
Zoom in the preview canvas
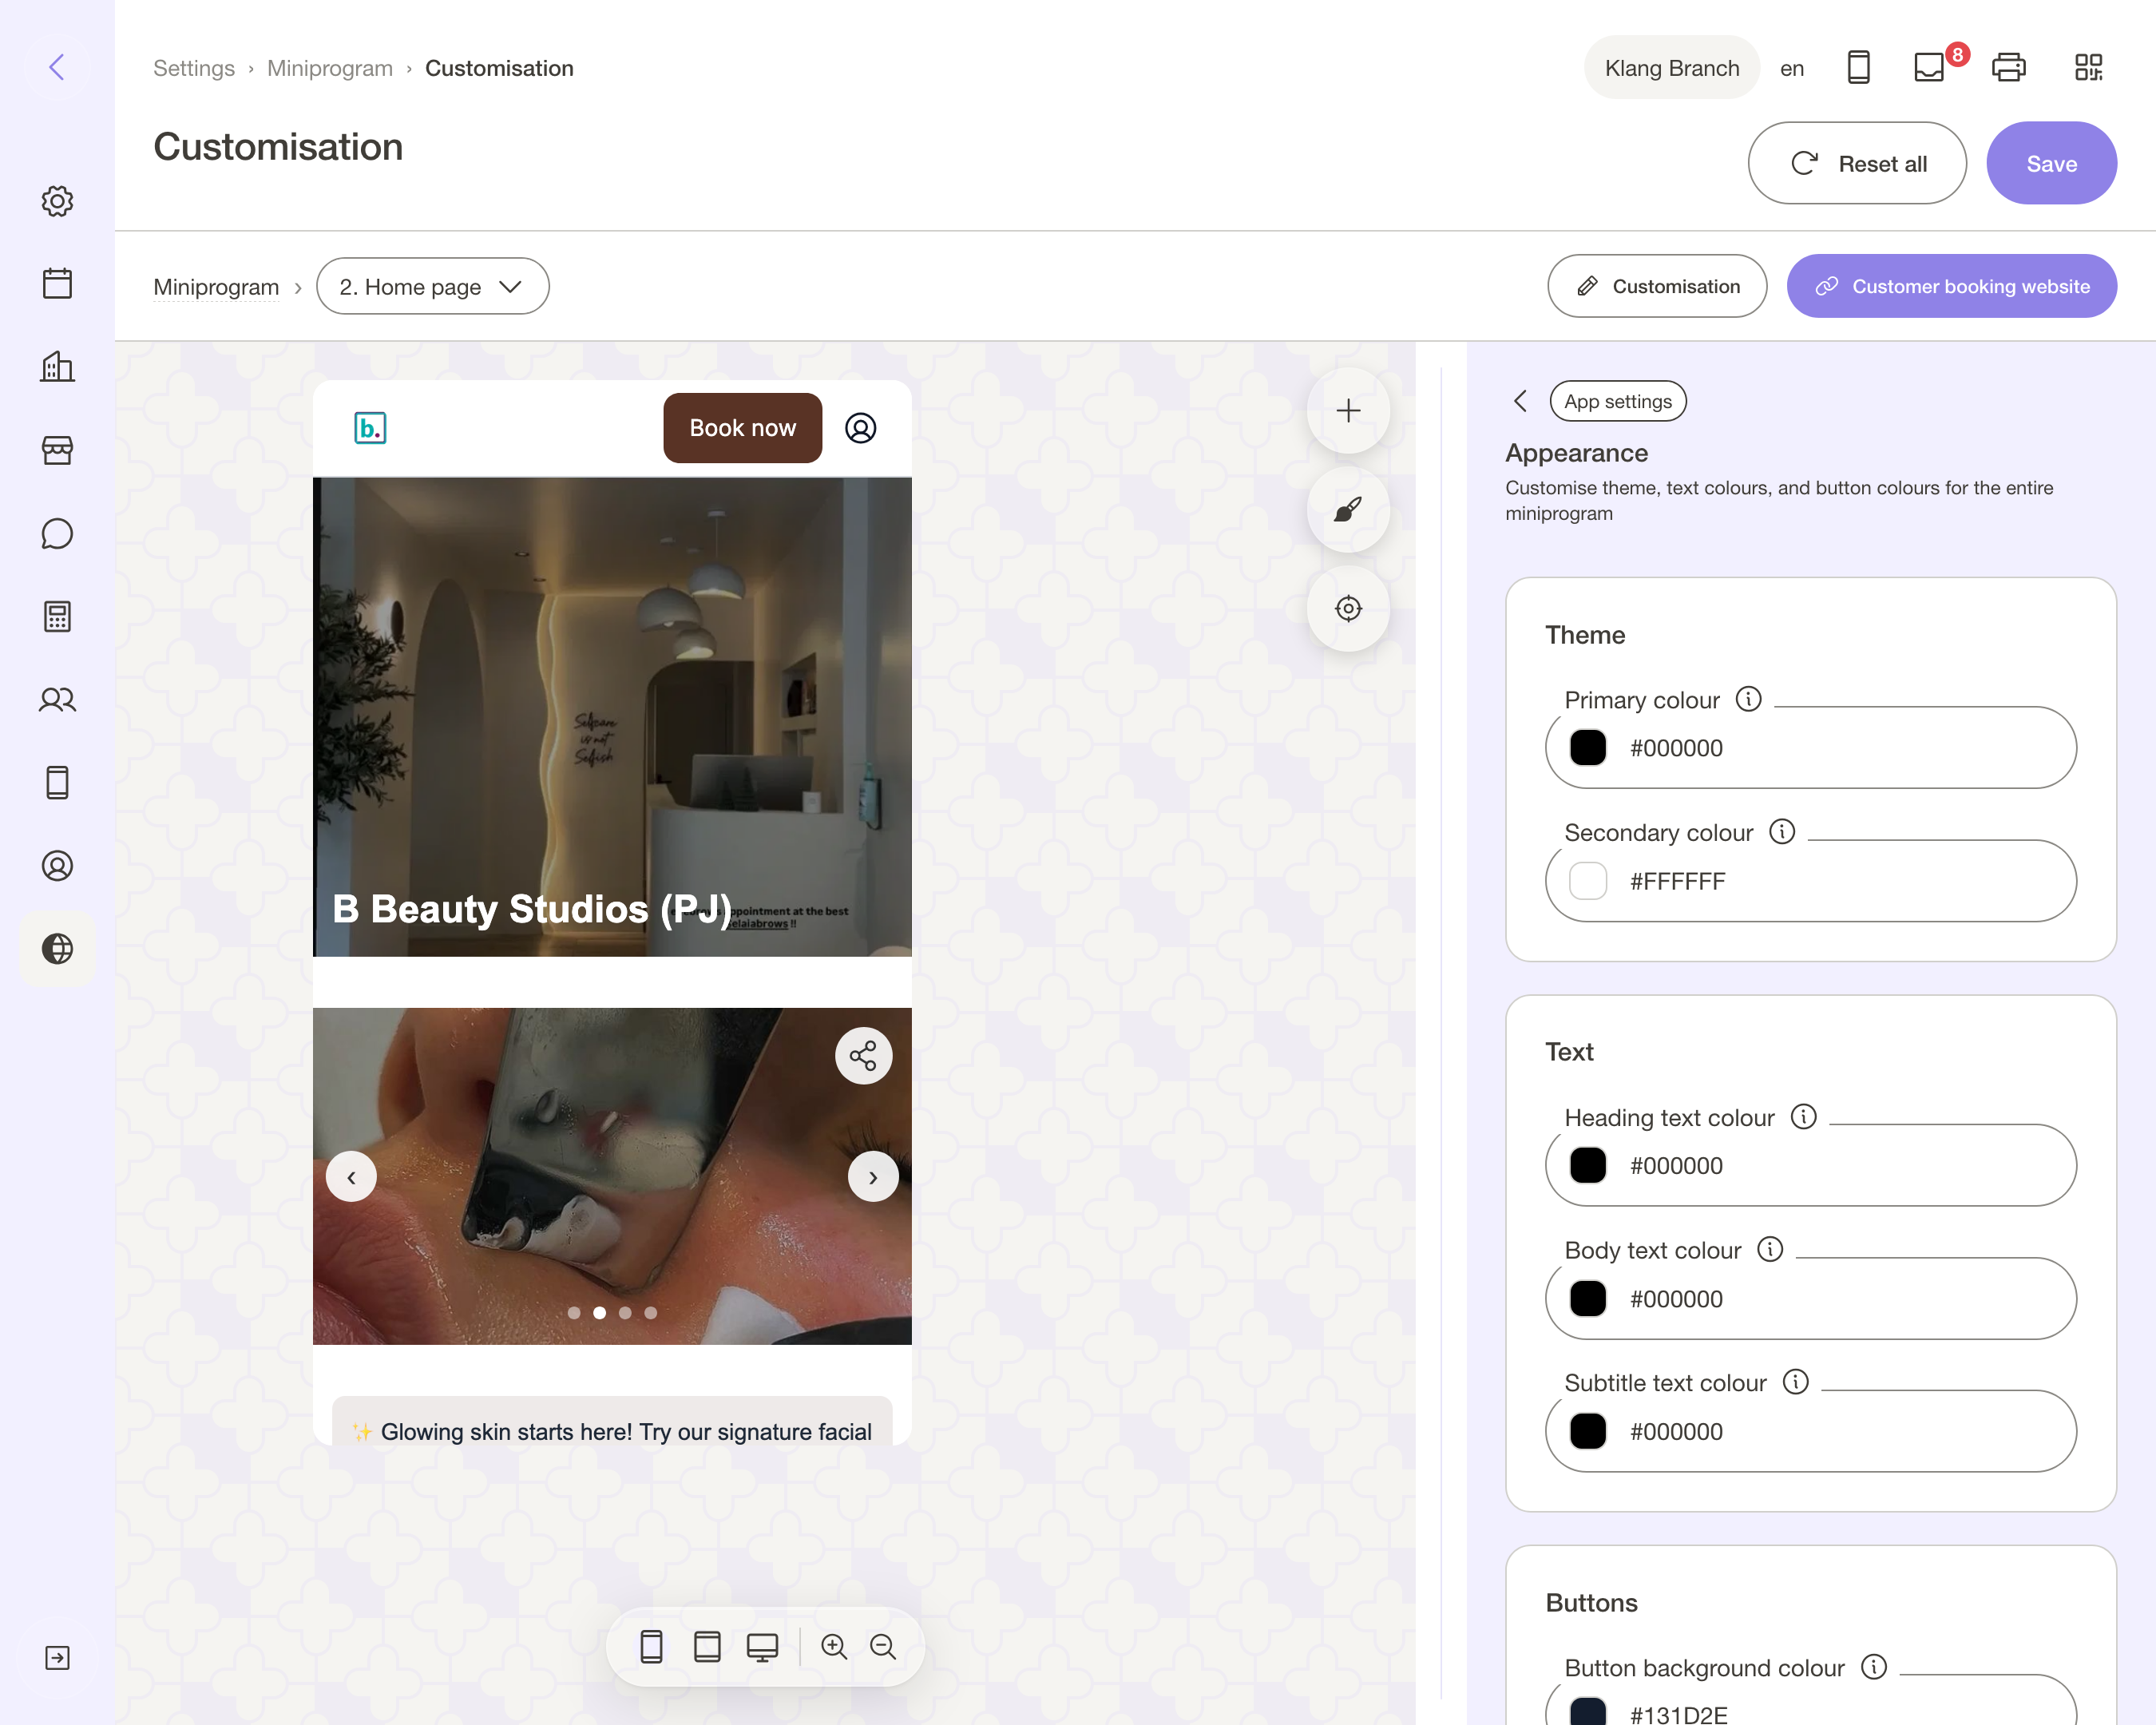pos(834,1646)
